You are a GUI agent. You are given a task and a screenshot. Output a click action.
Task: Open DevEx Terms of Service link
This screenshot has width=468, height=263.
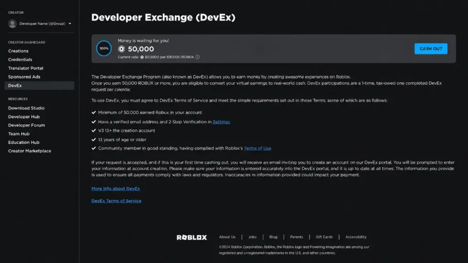117,201
